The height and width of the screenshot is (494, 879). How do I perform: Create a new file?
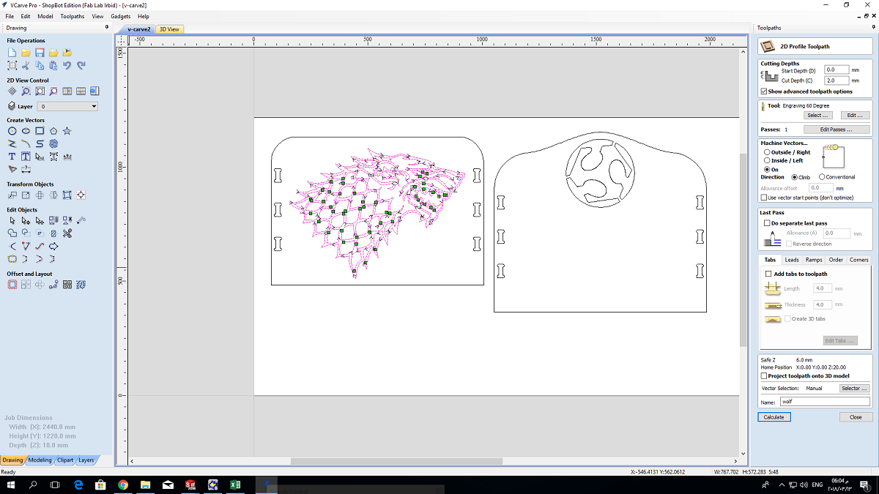pyautogui.click(x=12, y=53)
